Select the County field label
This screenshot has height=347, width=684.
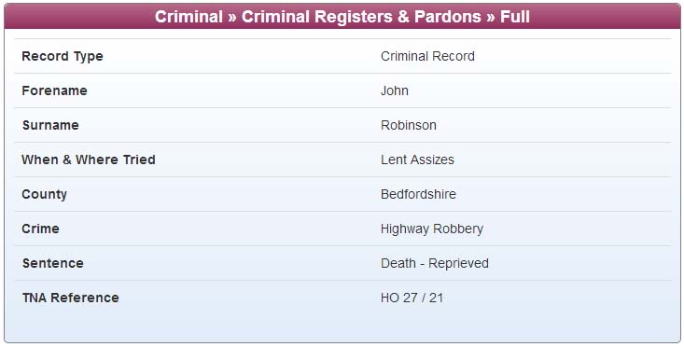tap(45, 194)
